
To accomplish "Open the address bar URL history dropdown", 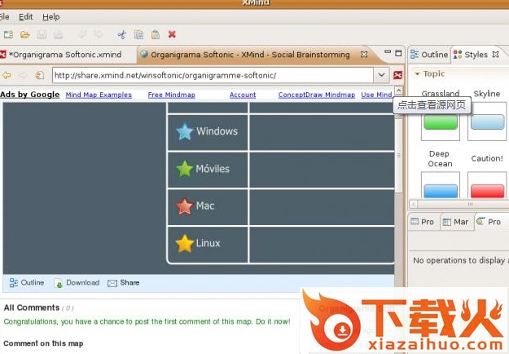I will point(381,75).
